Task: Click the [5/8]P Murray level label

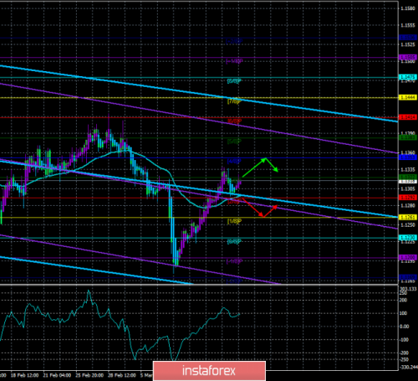Action: [x=234, y=142]
